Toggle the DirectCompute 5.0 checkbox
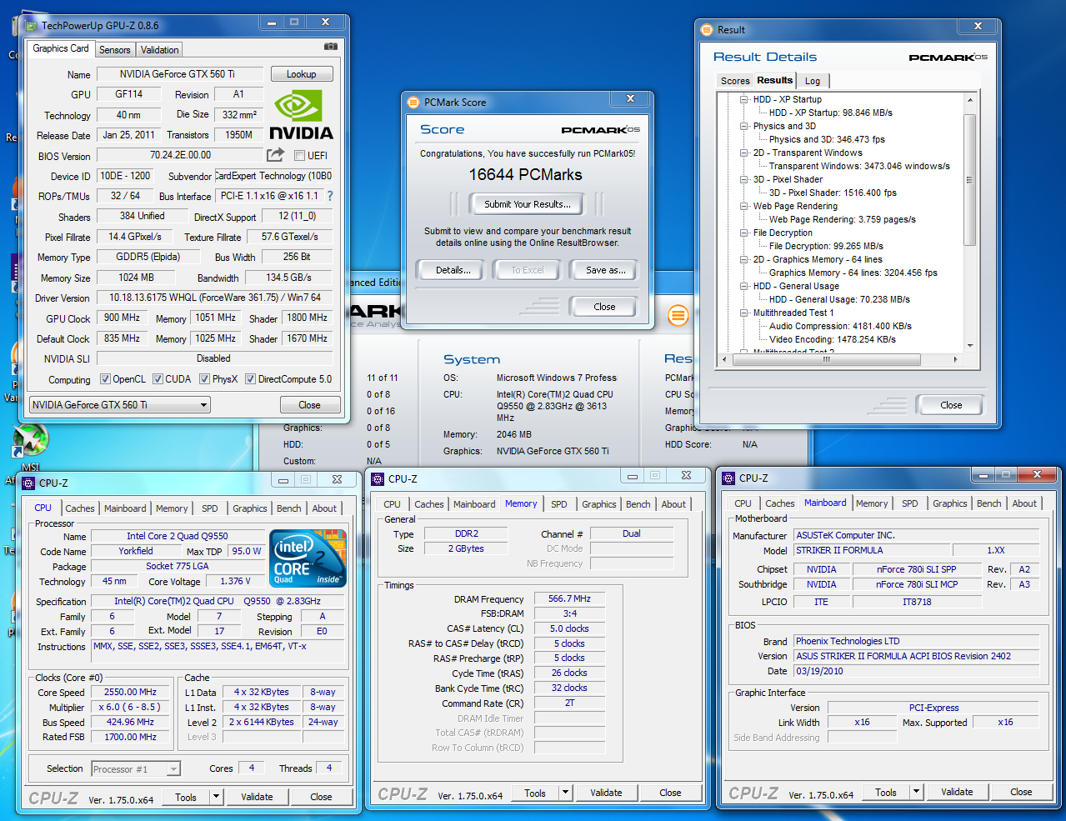Screen dimensions: 1066x821 coord(250,378)
